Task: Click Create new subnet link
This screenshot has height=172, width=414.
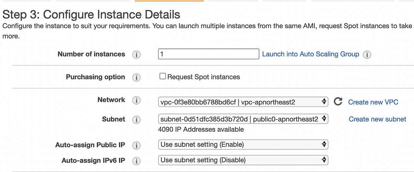Action: [x=377, y=119]
